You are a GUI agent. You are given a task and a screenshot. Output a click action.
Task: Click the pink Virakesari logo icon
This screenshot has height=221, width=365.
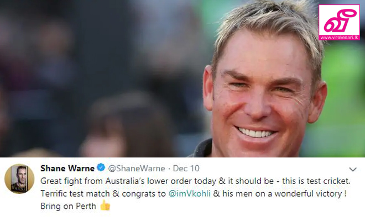pos(339,22)
